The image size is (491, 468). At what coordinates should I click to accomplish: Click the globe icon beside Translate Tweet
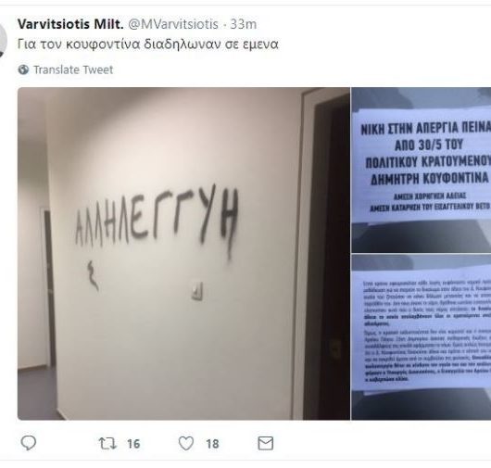click(23, 70)
